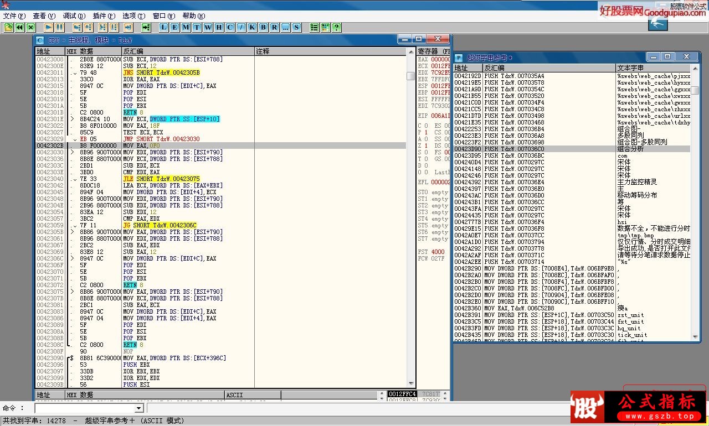Image resolution: width=709 pixels, height=426 pixels.
Task: Select reference row with string hsi
Action: tap(572, 222)
